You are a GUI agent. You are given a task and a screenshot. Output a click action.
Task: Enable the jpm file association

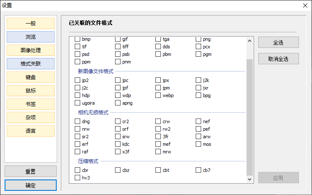tap(158, 88)
